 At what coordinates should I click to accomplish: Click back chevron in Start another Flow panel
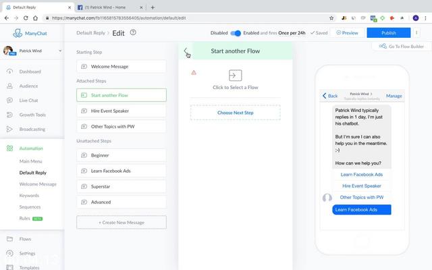(186, 51)
